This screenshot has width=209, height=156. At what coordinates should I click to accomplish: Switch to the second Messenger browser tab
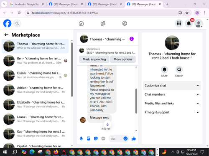pyautogui.click(x=66, y=4)
